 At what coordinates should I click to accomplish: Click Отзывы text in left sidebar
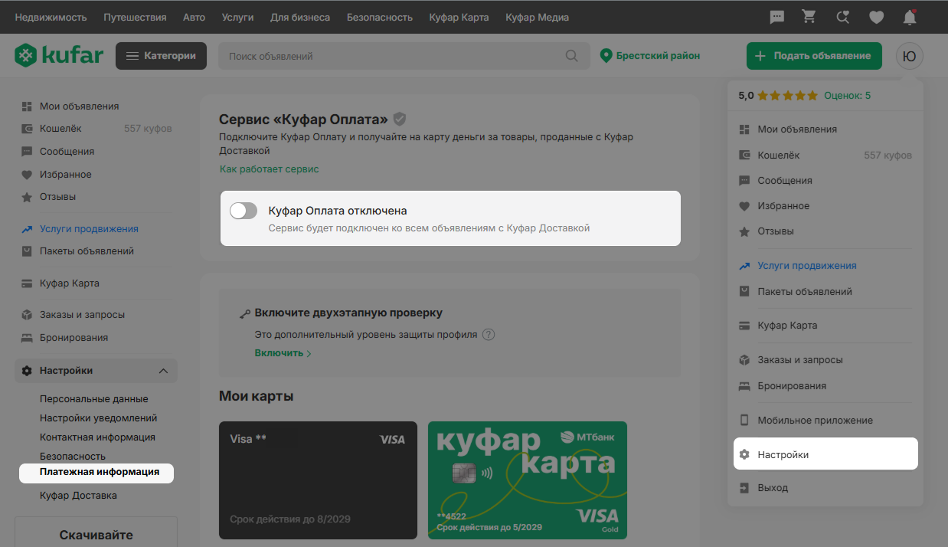point(58,197)
